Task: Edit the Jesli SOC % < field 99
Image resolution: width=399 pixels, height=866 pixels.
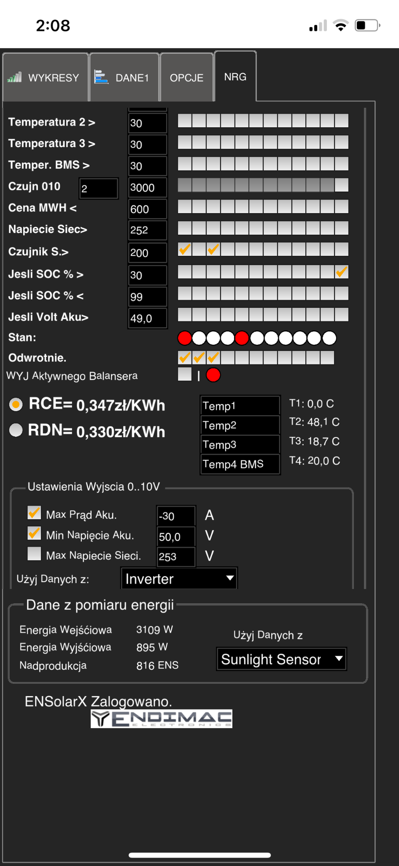Action: tap(148, 297)
